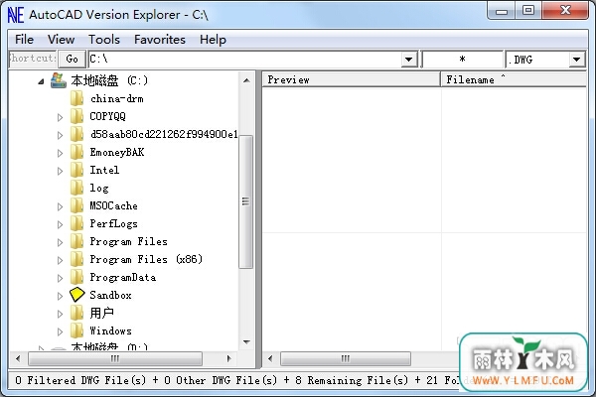
Task: Select the PerfLogs folder icon
Action: click(76, 223)
